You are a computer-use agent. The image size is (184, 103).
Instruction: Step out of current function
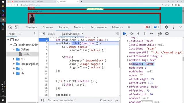145,34
